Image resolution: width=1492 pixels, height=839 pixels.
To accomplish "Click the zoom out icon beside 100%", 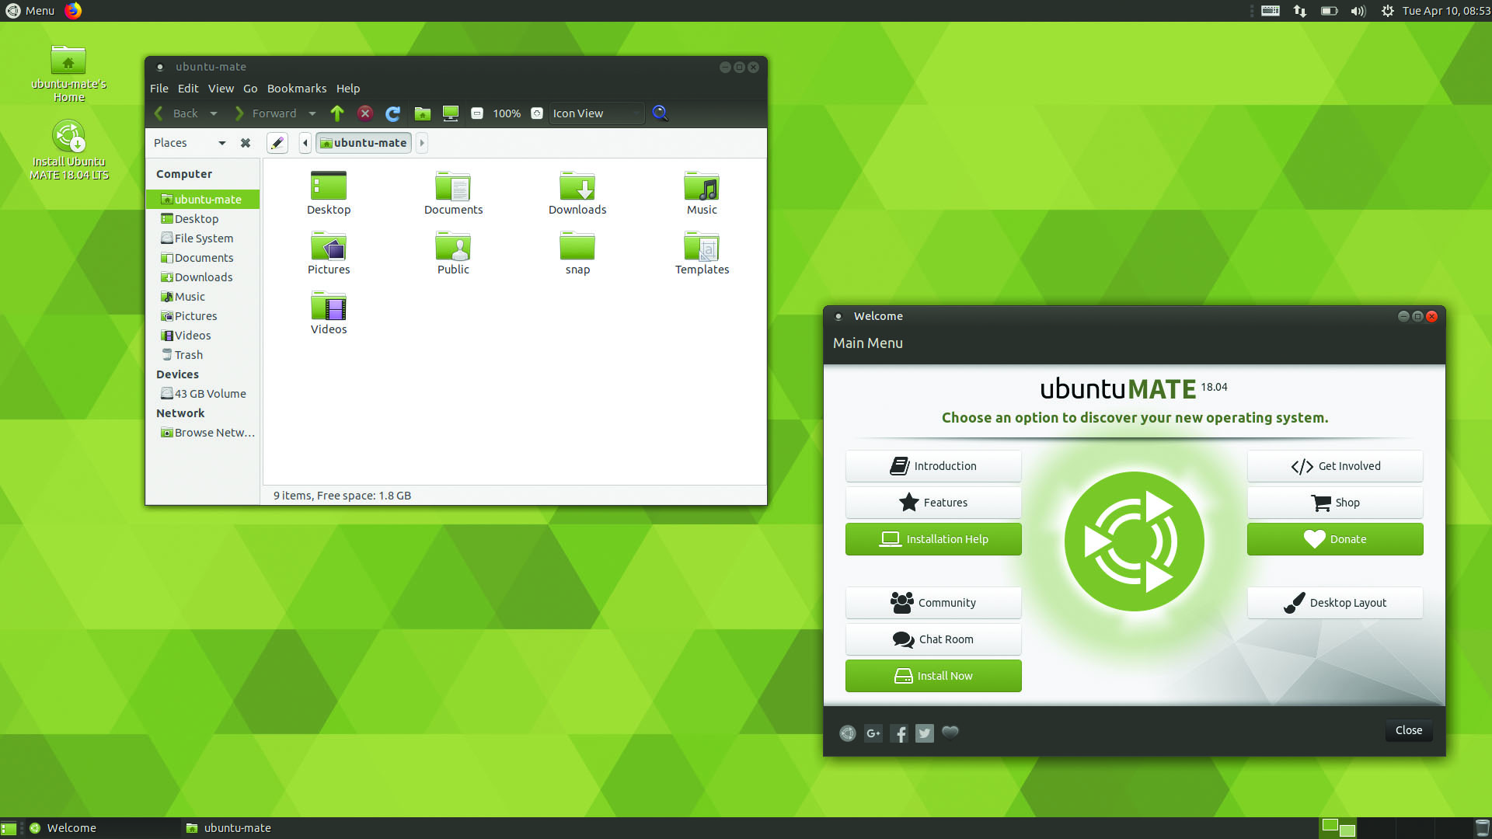I will [x=477, y=113].
